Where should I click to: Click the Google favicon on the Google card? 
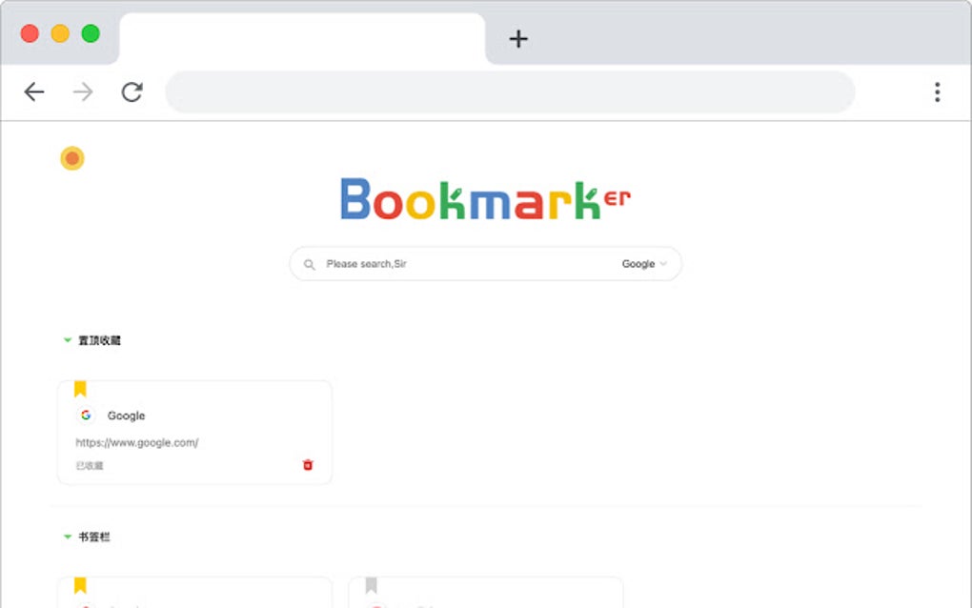point(86,415)
